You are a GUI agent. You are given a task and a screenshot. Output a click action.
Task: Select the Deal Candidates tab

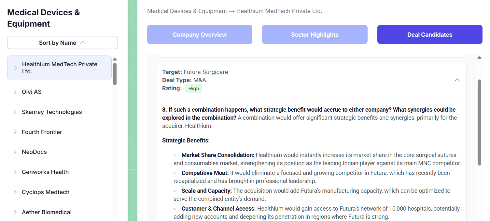click(x=429, y=35)
